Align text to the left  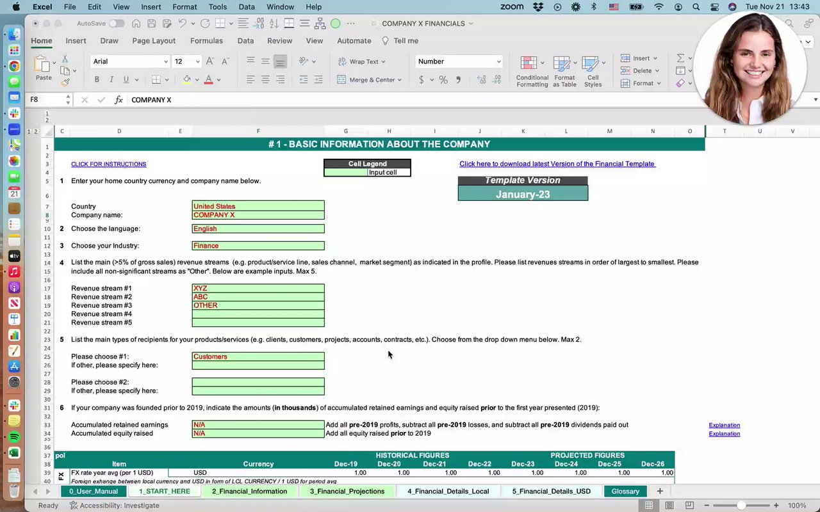tap(250, 80)
